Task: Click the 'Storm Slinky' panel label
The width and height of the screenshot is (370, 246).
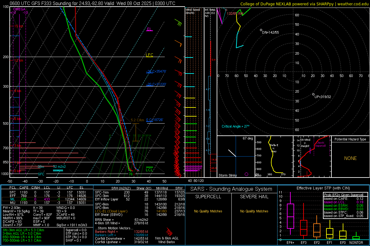Action: (227, 175)
